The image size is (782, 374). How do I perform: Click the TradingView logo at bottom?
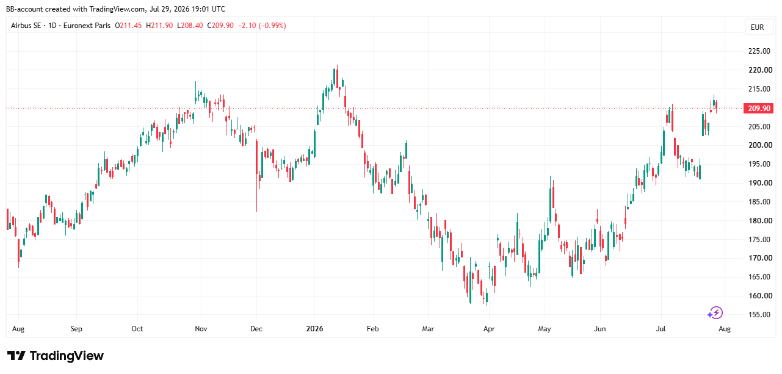(56, 356)
